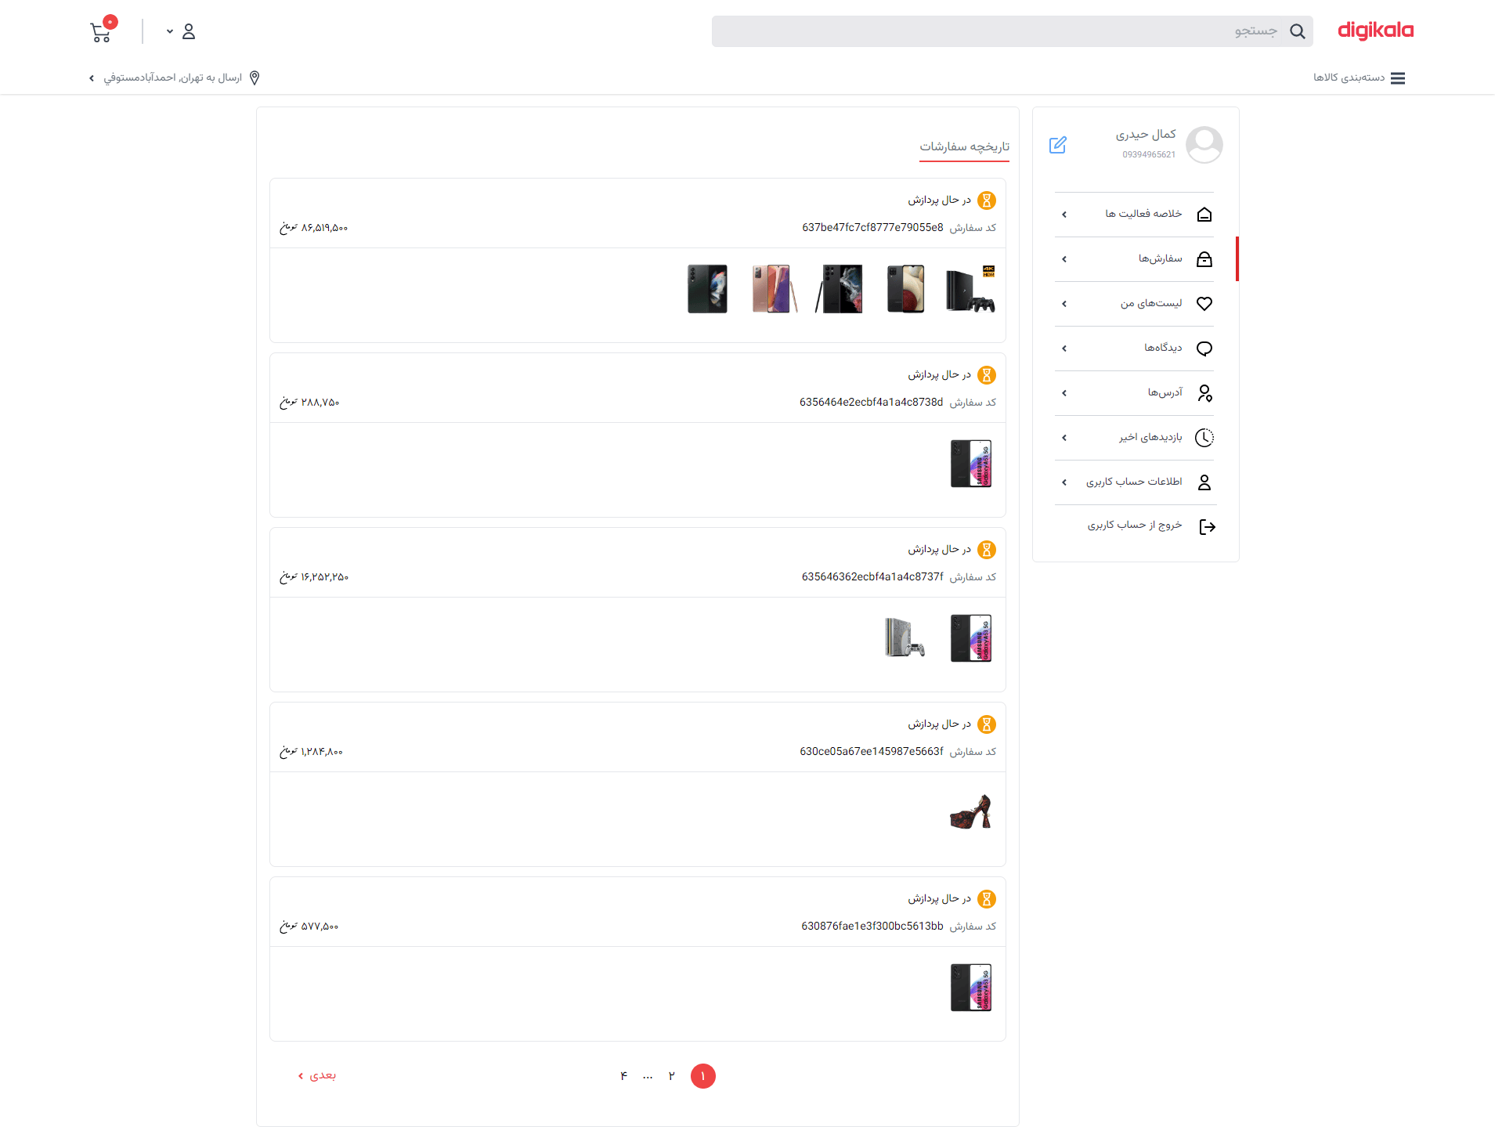Click the PlayStation 4K console thumbnail

(970, 289)
